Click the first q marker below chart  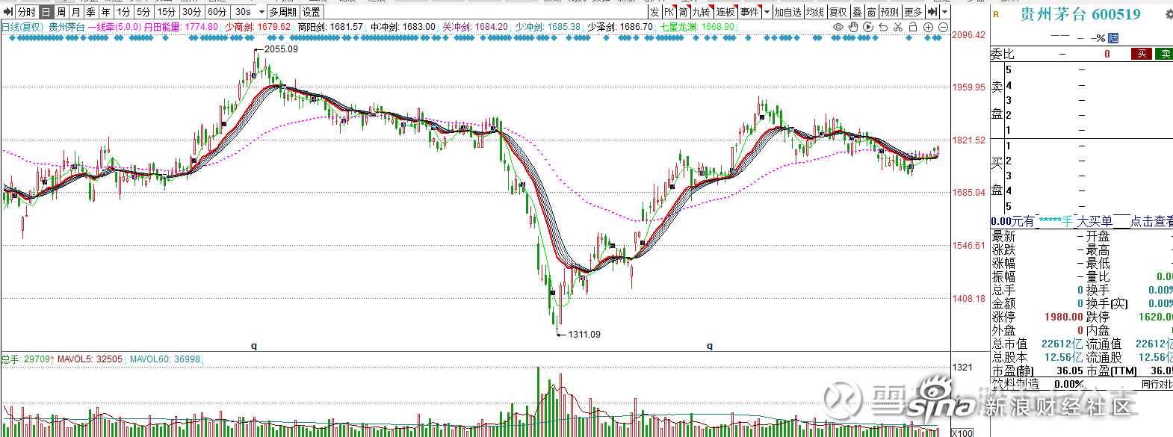254,346
